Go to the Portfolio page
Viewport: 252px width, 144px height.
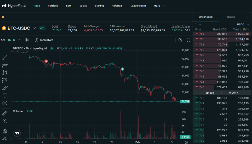(53, 6)
